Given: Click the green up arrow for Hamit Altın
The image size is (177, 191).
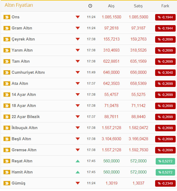Looking at the screenshot, I should click(x=78, y=172).
